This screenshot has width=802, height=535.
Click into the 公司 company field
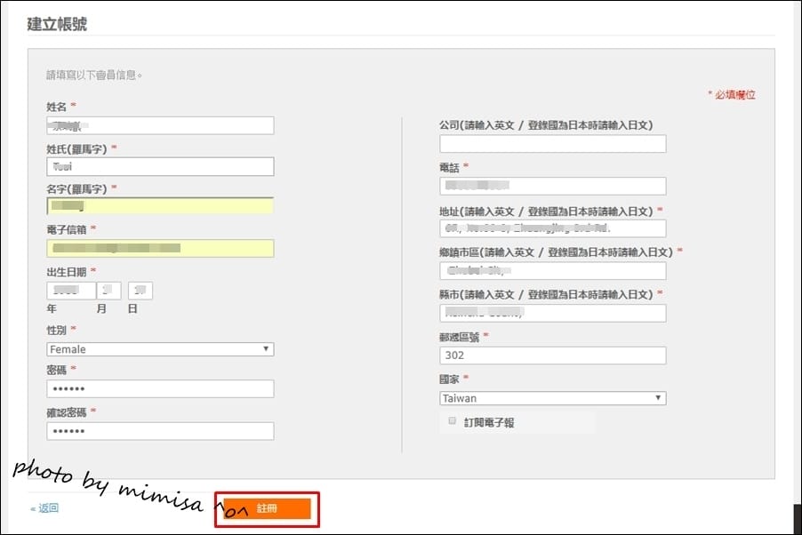pos(552,142)
